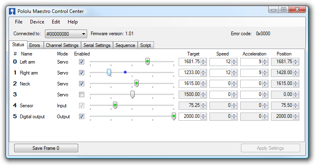Click the Pololu app icon in title bar
The image size is (316, 166).
point(13,11)
